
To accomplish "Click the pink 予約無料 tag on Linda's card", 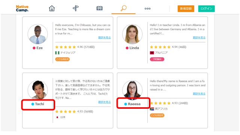I will (157, 59).
